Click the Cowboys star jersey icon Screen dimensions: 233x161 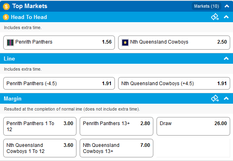pyautogui.click(x=125, y=42)
